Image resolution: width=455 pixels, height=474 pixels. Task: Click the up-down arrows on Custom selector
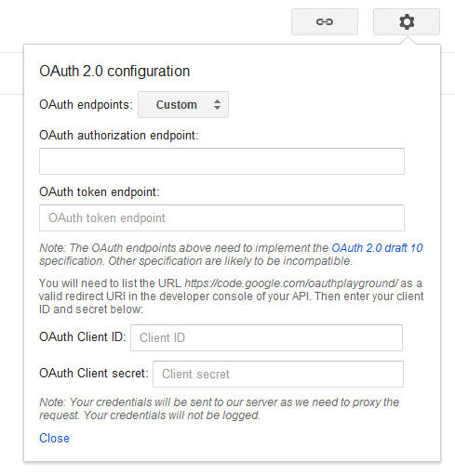click(217, 105)
